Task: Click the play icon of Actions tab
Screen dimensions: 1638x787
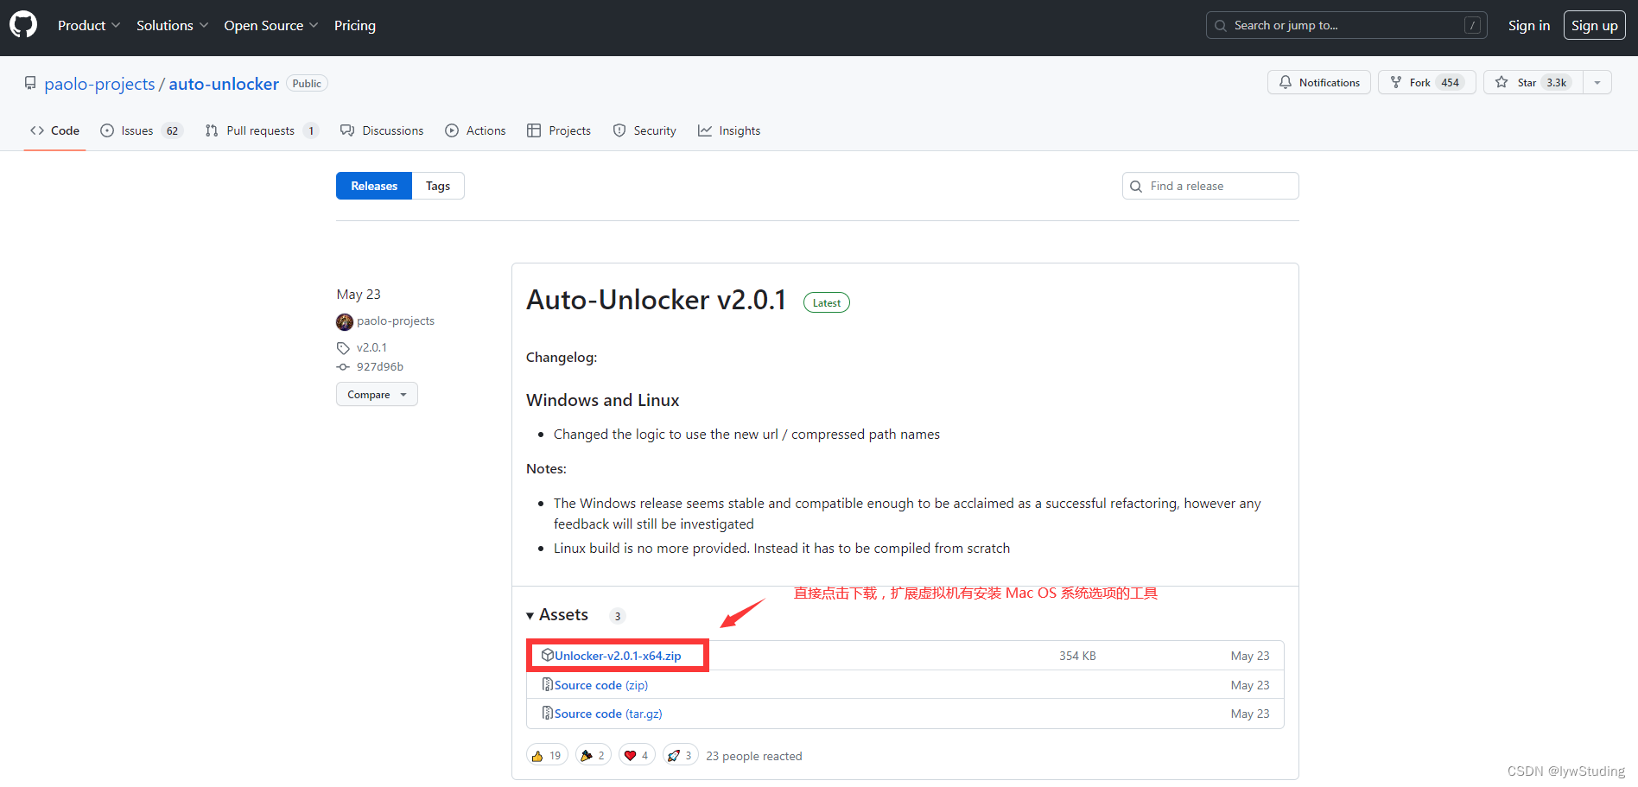Action: point(452,130)
